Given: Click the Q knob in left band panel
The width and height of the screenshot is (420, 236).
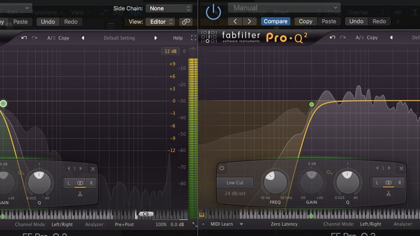Looking at the screenshot, I should point(39,183).
